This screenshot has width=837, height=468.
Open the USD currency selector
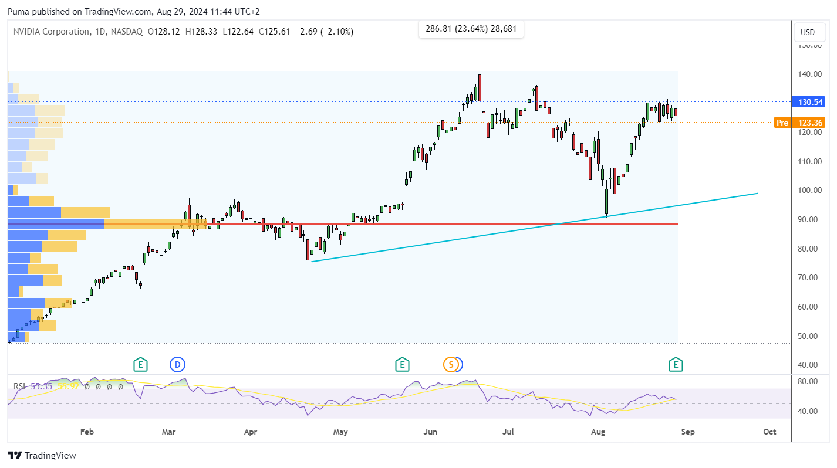click(808, 32)
